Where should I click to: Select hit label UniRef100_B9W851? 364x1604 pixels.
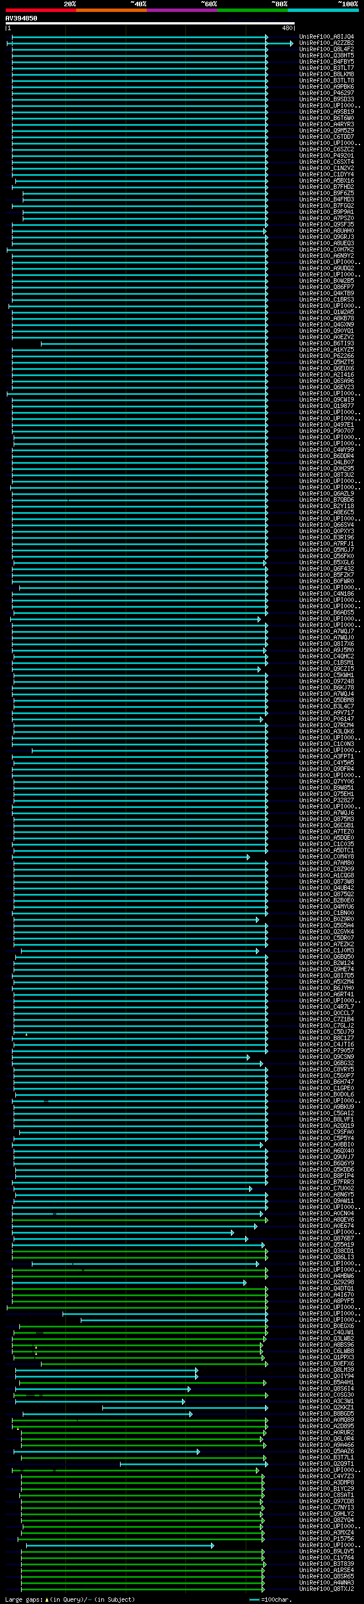[326, 787]
